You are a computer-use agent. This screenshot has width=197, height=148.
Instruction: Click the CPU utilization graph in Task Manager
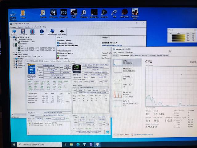click(171, 87)
